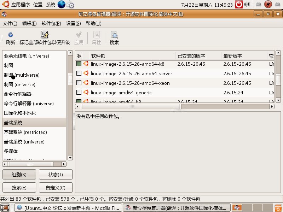Click the Synaptic window title bar icon

4,14
